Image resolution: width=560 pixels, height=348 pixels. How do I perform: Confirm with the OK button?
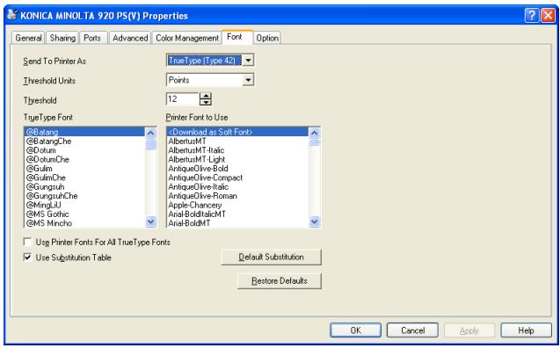(355, 330)
